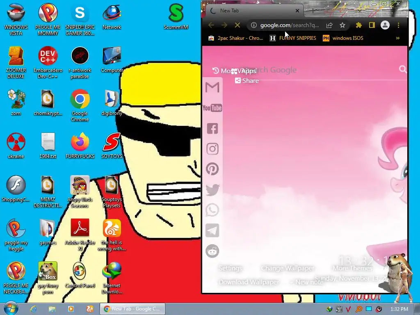Image resolution: width=420 pixels, height=315 pixels.
Task: Open the Windows Start menu
Action: 11,309
